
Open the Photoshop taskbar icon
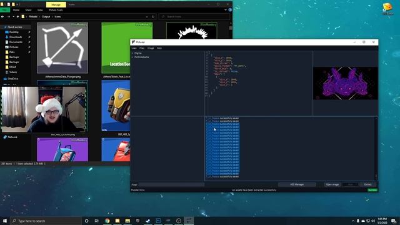click(158, 221)
